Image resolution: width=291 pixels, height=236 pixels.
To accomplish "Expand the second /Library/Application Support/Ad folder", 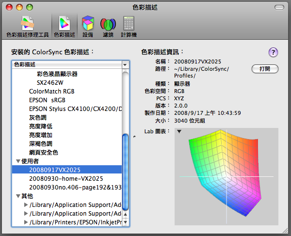I will [x=26, y=213].
